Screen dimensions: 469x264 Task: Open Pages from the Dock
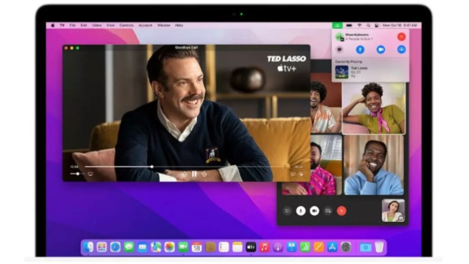click(x=319, y=247)
